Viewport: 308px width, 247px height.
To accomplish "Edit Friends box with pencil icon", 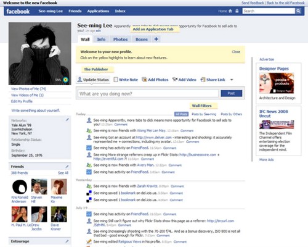I will coord(67,166).
